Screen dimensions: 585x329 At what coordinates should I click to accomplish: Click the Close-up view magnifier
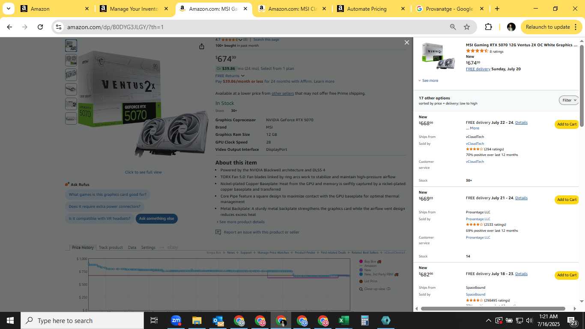pos(361,289)
